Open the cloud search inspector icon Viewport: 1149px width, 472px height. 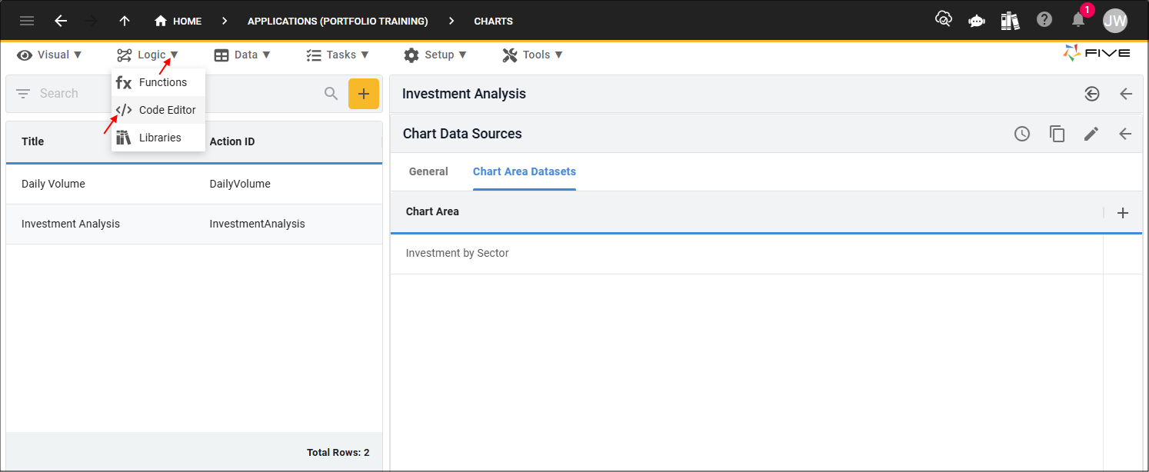(944, 19)
